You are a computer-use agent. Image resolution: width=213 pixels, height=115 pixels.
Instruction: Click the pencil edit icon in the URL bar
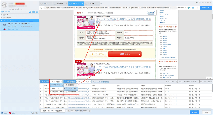point(175,8)
